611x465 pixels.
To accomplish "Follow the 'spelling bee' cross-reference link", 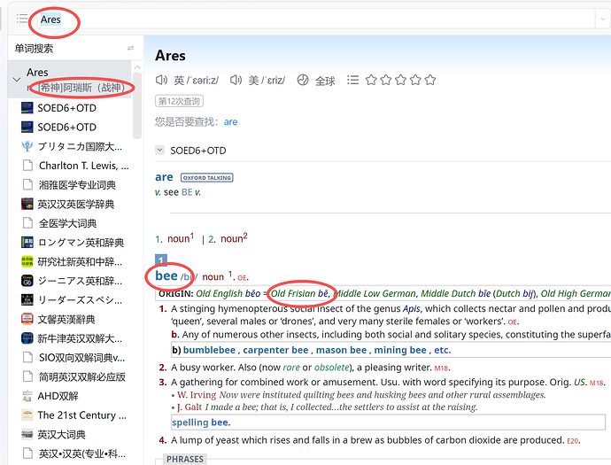I will pyautogui.click(x=200, y=422).
